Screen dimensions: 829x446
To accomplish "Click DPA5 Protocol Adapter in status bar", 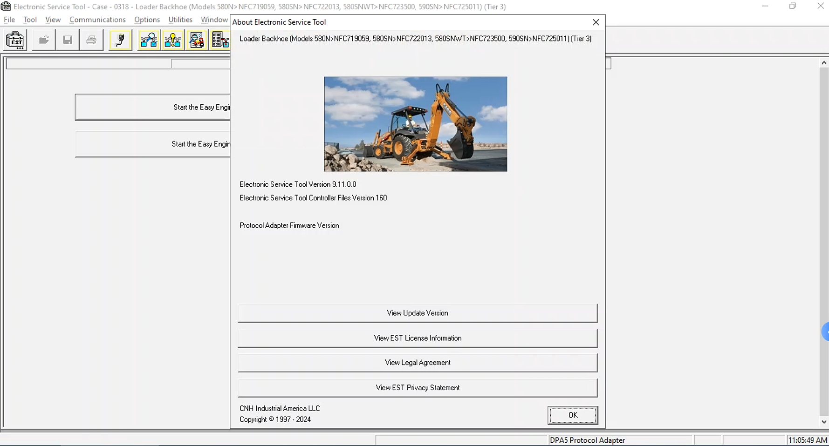I will tap(587, 440).
